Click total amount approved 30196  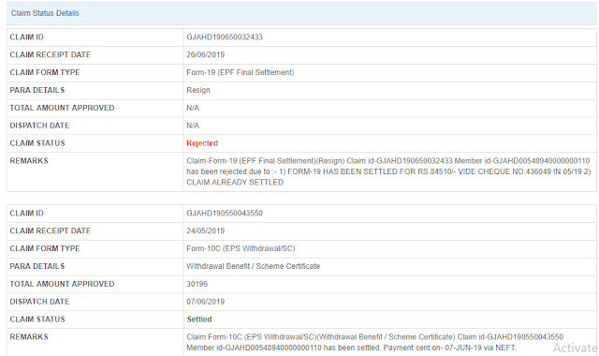(x=197, y=284)
